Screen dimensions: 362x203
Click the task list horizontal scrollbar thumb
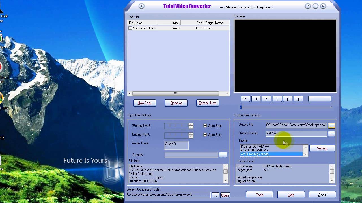pyautogui.click(x=175, y=93)
